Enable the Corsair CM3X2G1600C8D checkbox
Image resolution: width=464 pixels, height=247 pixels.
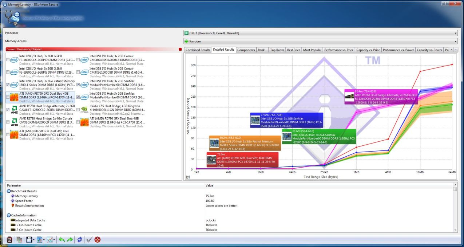pos(78,72)
